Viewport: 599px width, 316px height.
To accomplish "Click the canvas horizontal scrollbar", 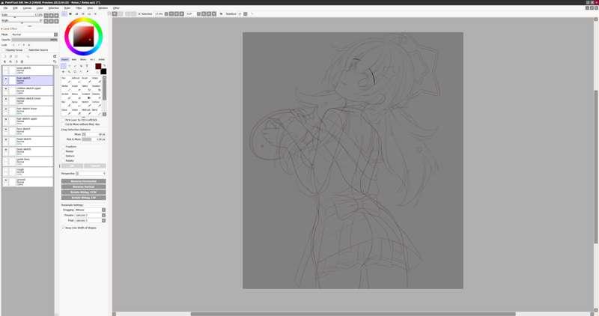I will point(353,314).
